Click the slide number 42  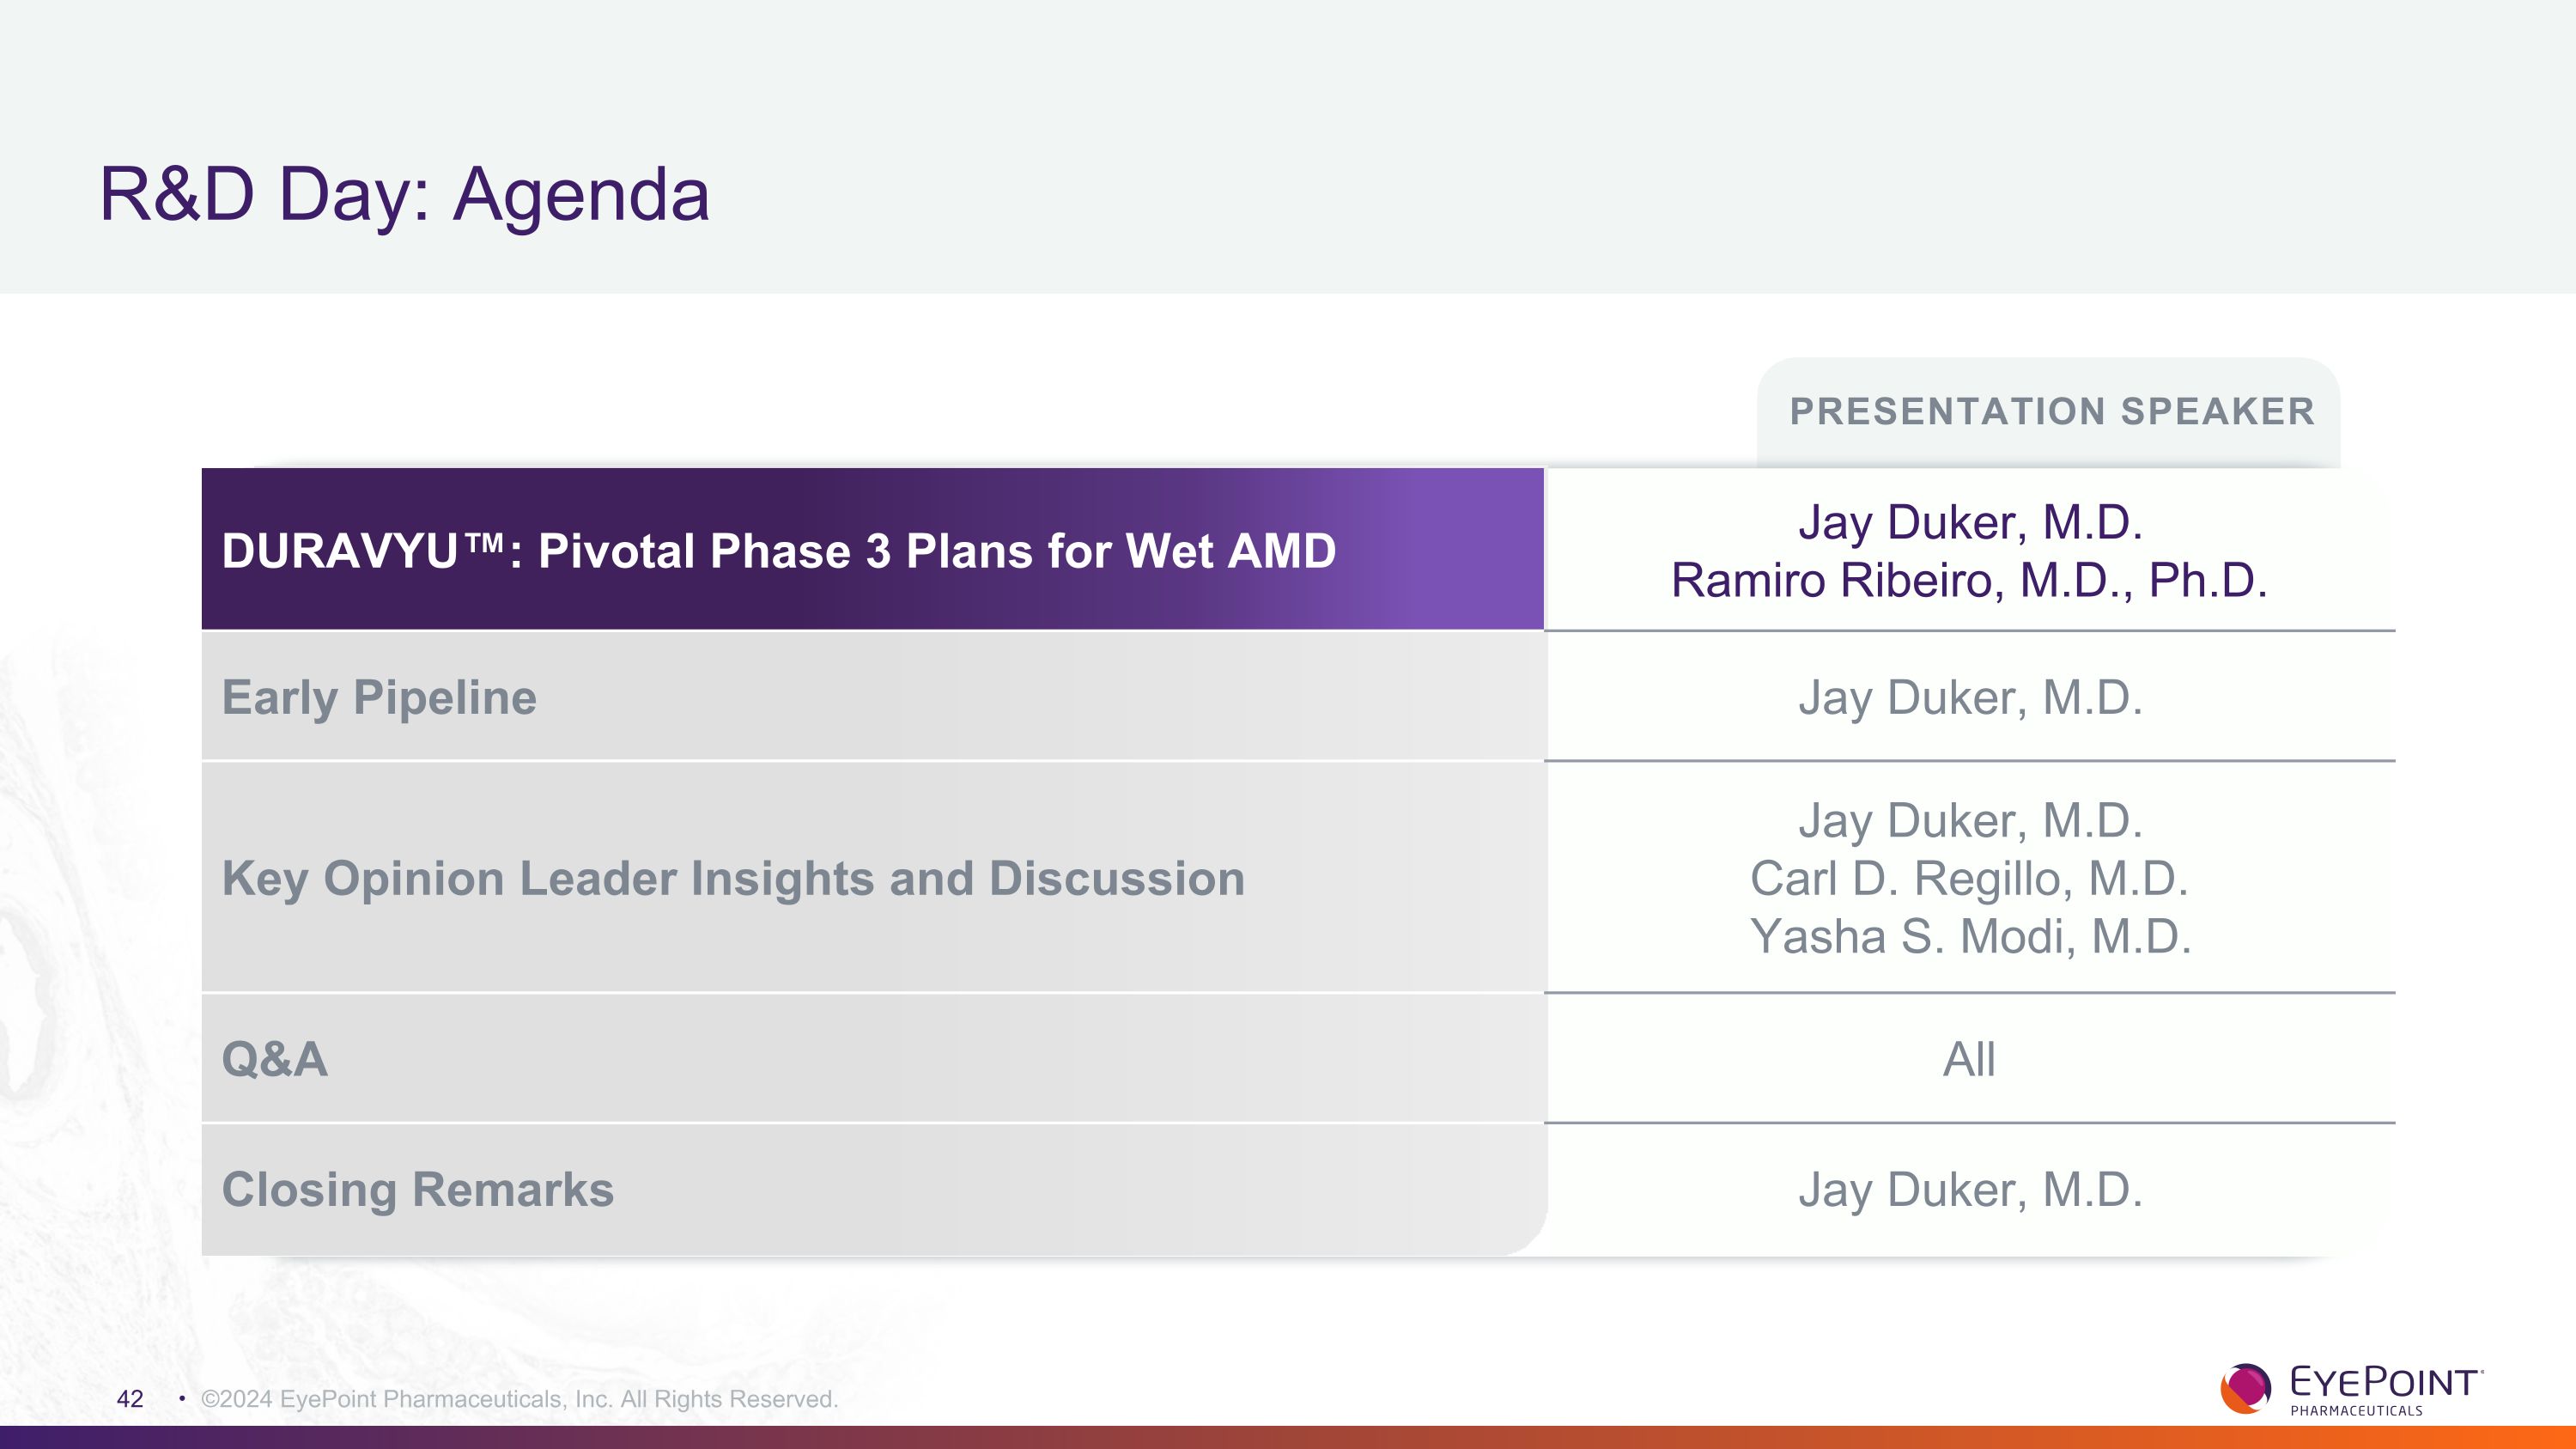point(130,1399)
